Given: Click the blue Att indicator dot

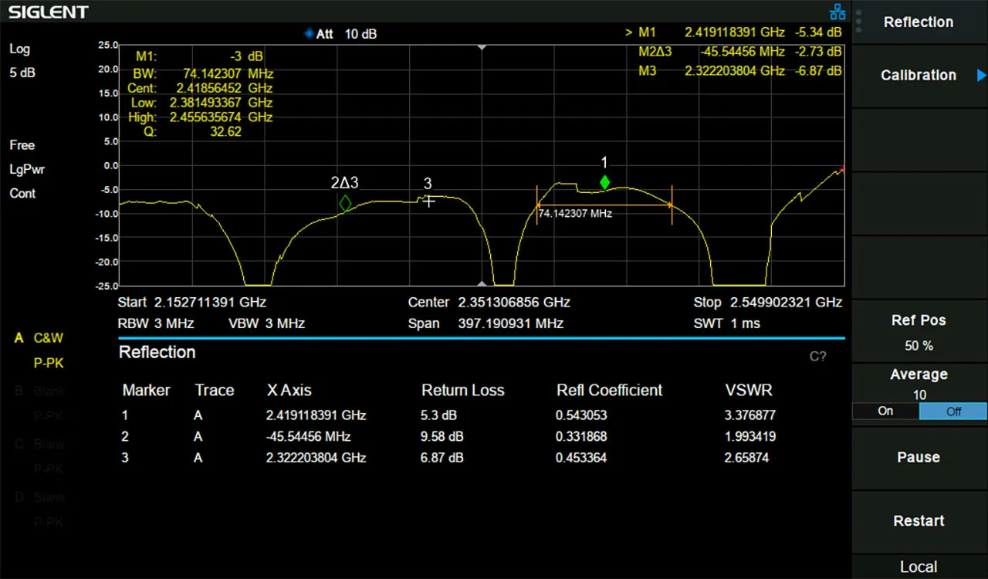Looking at the screenshot, I should [309, 34].
